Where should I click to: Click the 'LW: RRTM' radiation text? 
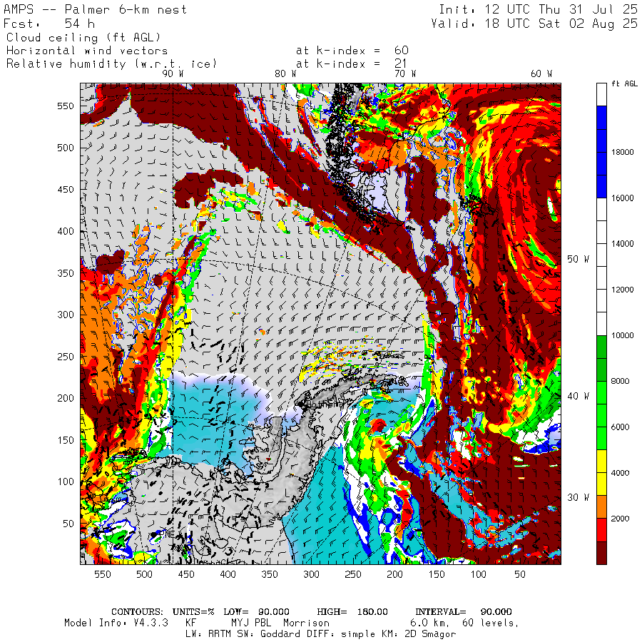[209, 634]
